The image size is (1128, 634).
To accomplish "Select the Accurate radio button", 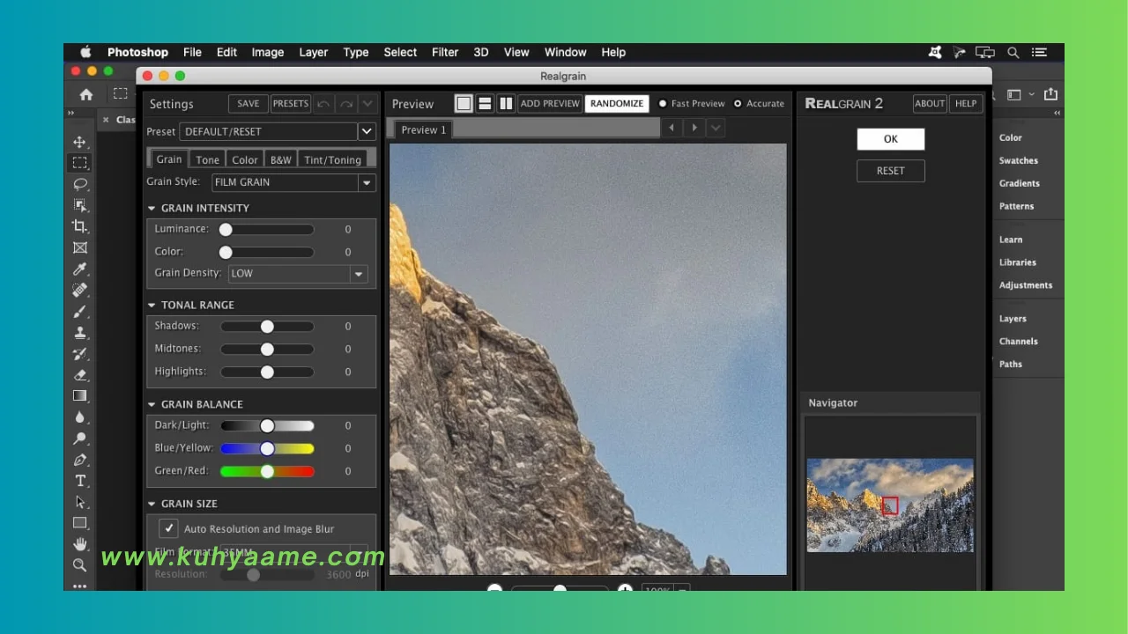I will pos(738,104).
